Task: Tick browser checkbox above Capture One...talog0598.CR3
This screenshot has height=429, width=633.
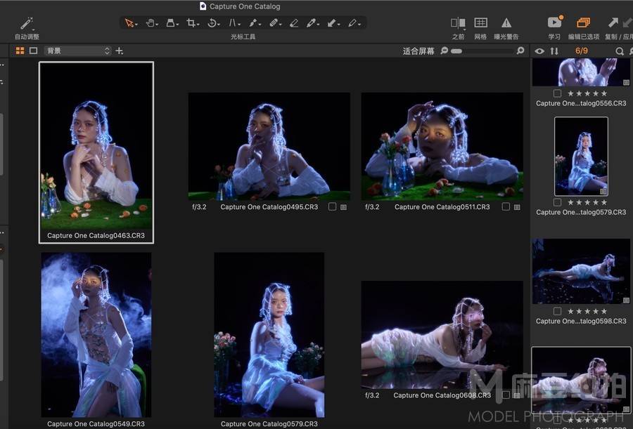Action: [557, 311]
